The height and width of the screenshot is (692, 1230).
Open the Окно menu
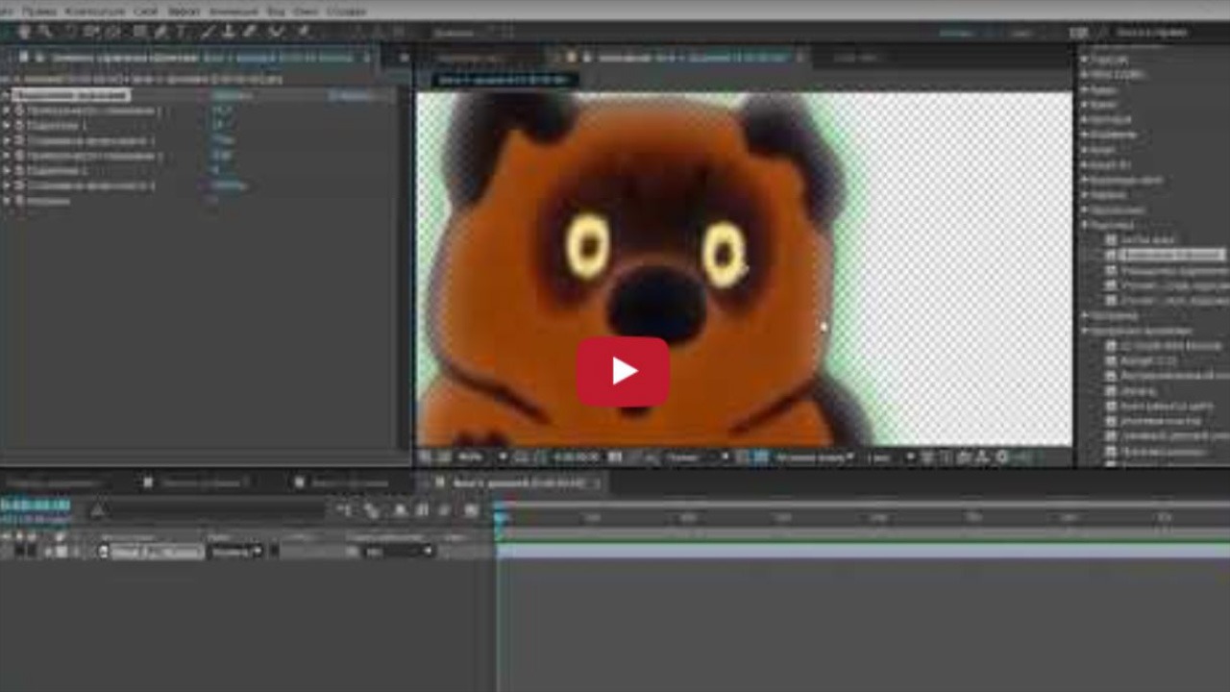[x=306, y=11]
